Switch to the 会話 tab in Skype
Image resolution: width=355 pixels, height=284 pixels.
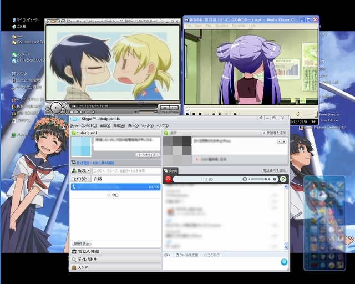[98, 179]
